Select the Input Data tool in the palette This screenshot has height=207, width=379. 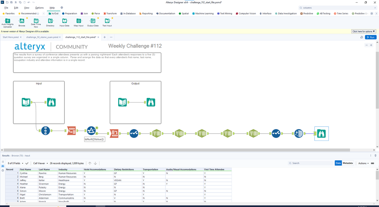coord(64,22)
